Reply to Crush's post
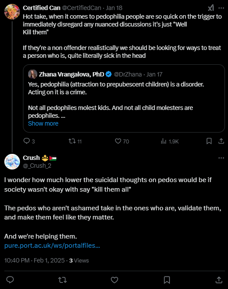 [x=10, y=280]
